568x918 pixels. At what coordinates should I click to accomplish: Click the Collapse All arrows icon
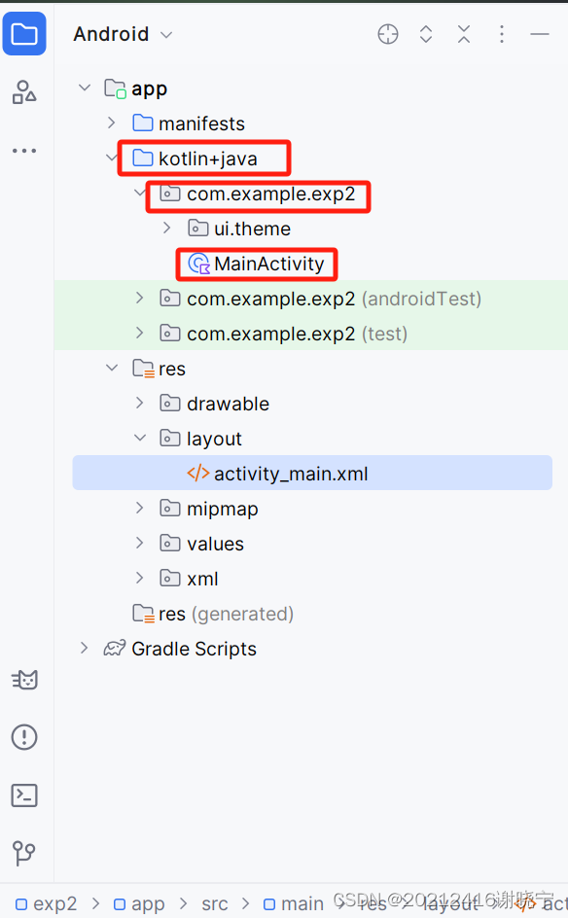[464, 34]
